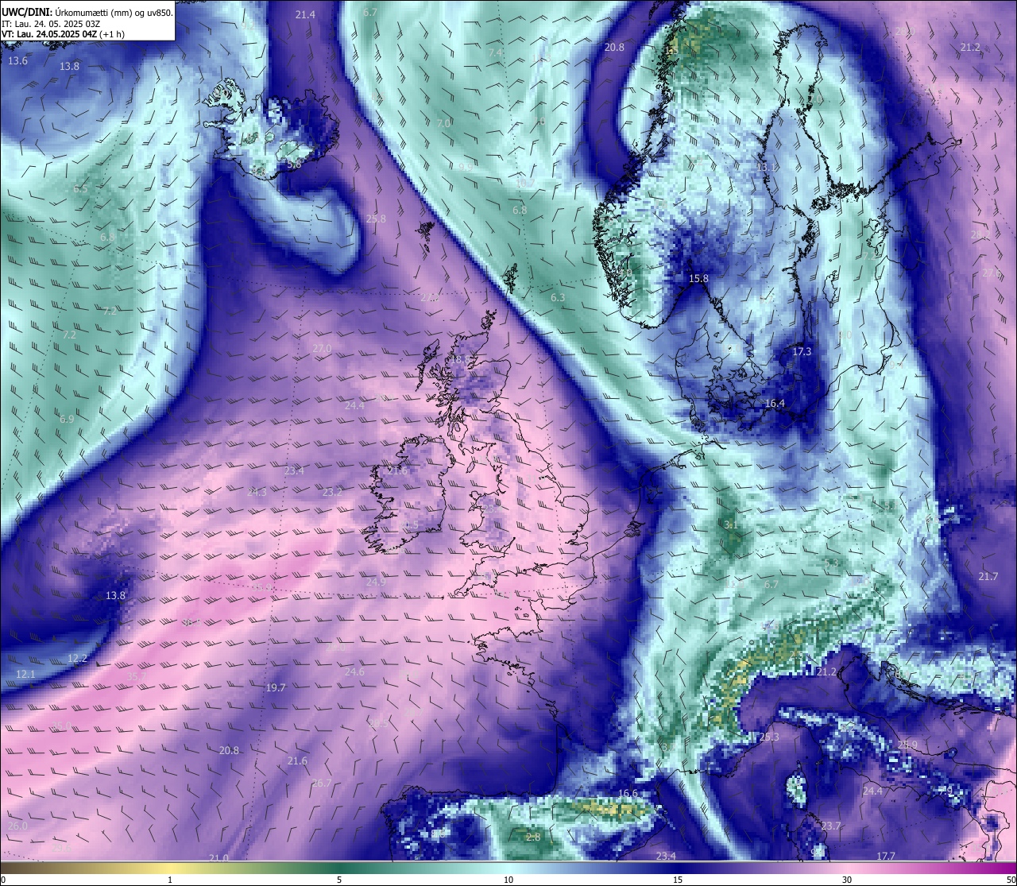
Task: Click the 6.9 value label
Action: pos(67,420)
